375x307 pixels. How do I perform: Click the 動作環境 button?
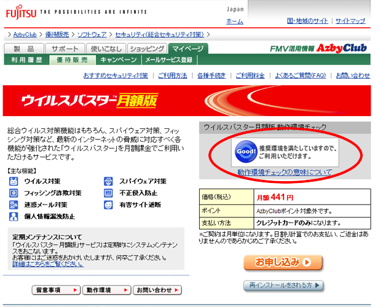pyautogui.click(x=107, y=290)
